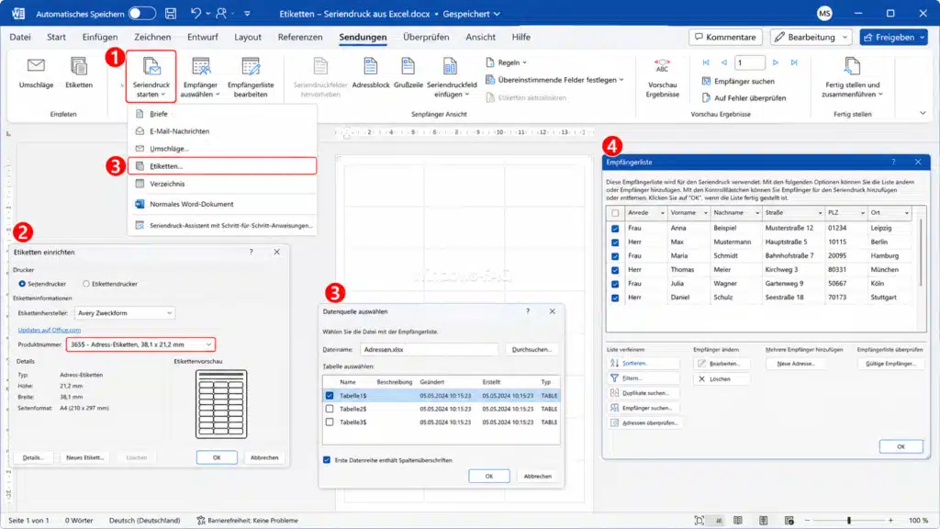This screenshot has height=529, width=940.
Task: Open help in Etiketten einrichten dialog
Action: 252,252
